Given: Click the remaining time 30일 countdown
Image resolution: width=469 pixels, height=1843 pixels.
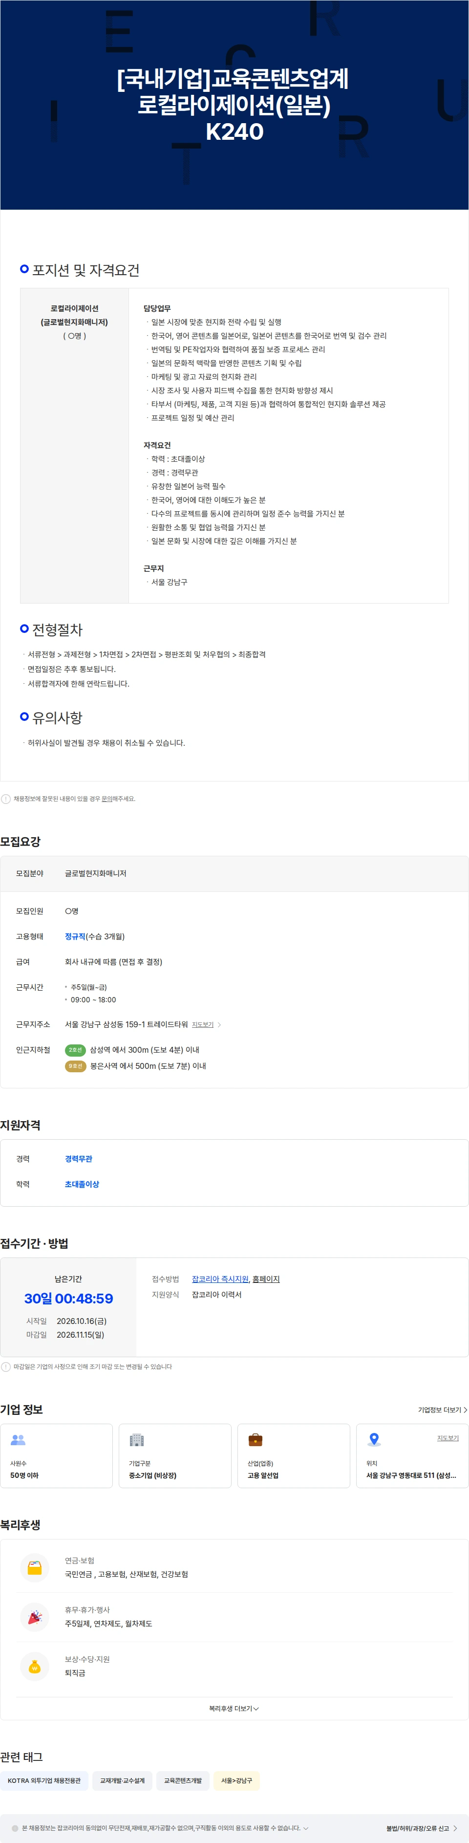Looking at the screenshot, I should tap(68, 1299).
